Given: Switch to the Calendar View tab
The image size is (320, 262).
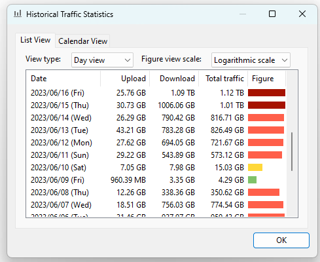Looking at the screenshot, I should click(x=83, y=41).
